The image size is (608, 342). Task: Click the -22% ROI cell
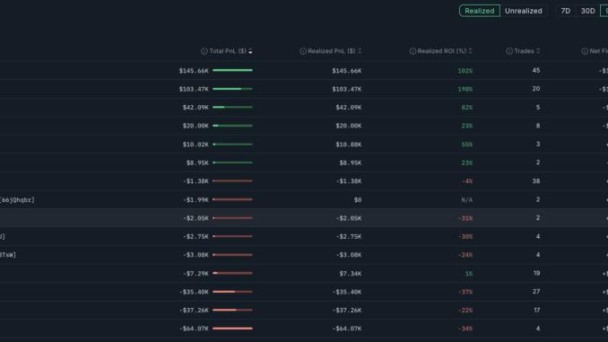(x=465, y=311)
